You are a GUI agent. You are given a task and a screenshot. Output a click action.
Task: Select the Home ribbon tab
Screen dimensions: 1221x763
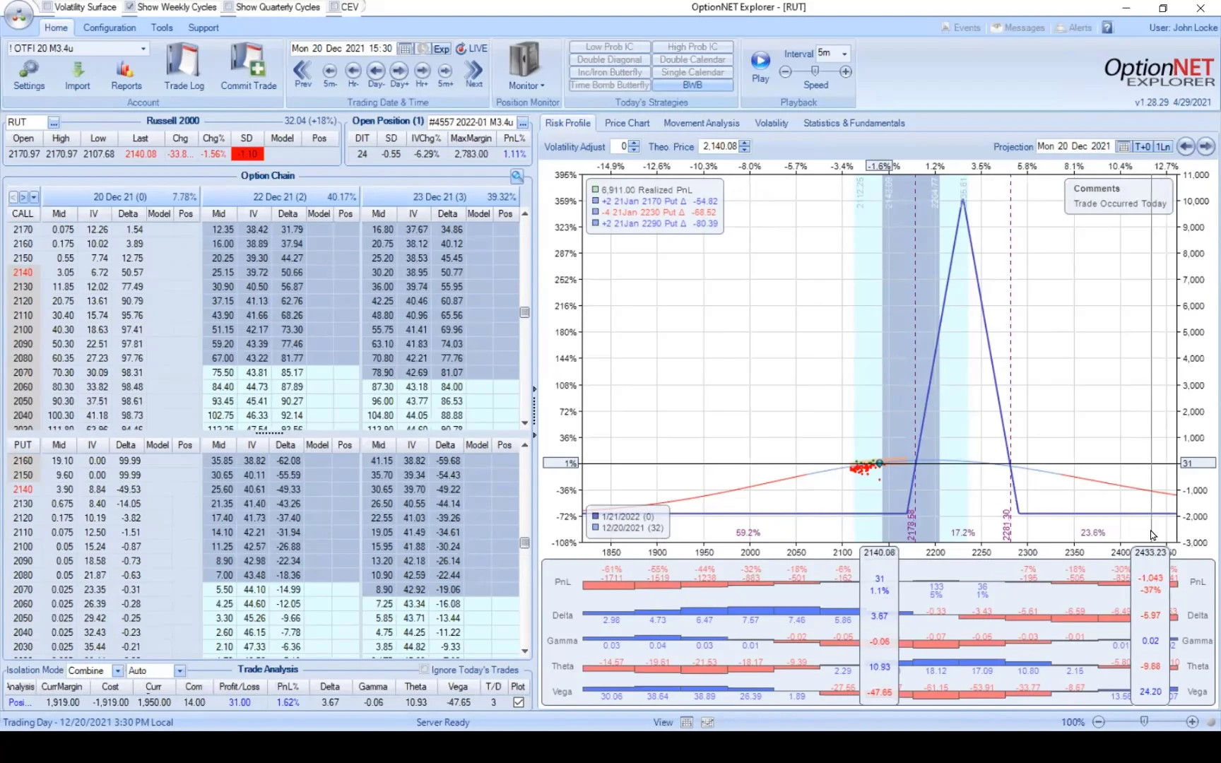coord(56,28)
